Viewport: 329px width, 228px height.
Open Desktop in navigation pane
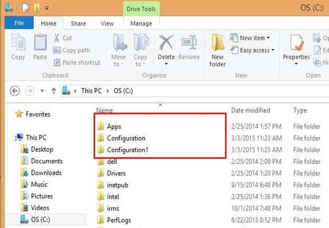click(37, 150)
